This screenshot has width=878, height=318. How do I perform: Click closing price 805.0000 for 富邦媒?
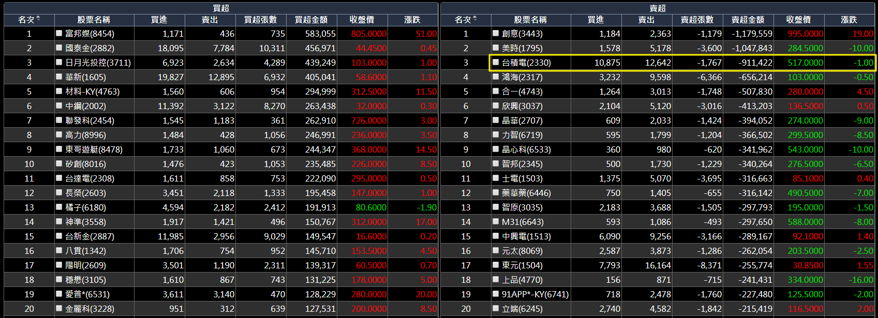369,34
